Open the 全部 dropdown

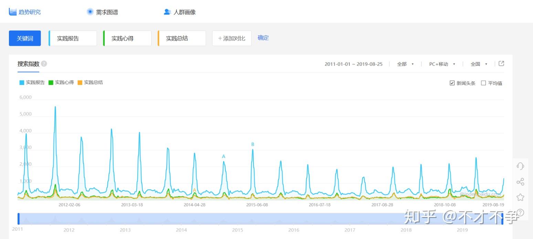coord(405,64)
